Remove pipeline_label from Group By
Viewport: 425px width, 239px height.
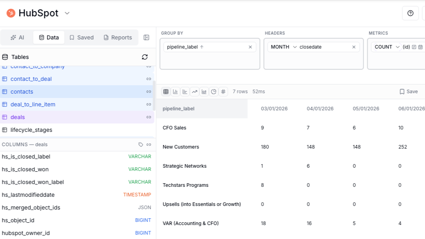pyautogui.click(x=251, y=47)
